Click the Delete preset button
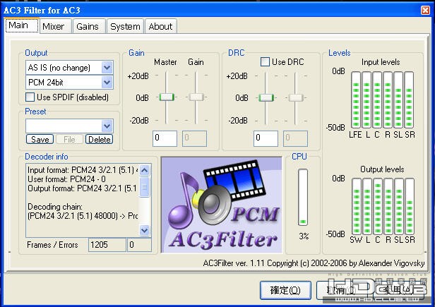 [x=99, y=139]
